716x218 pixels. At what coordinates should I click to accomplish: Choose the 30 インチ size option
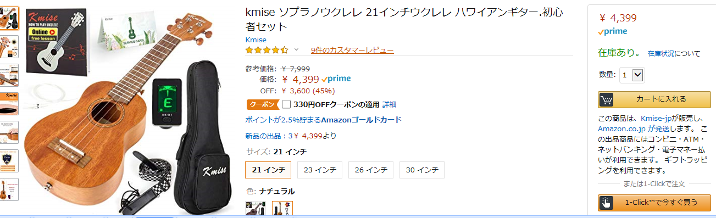coord(421,170)
